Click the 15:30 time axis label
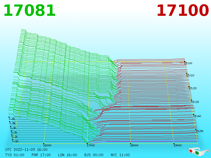Viewport: 211px width, 158px height. (195, 102)
